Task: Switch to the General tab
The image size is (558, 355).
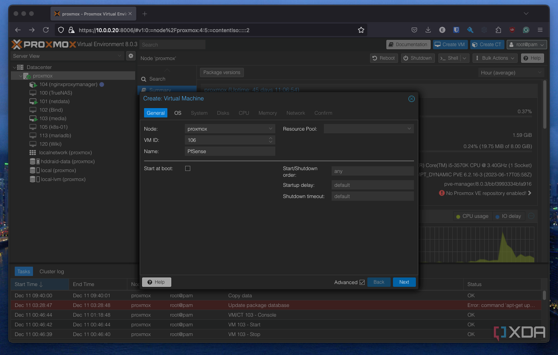Action: (x=156, y=113)
